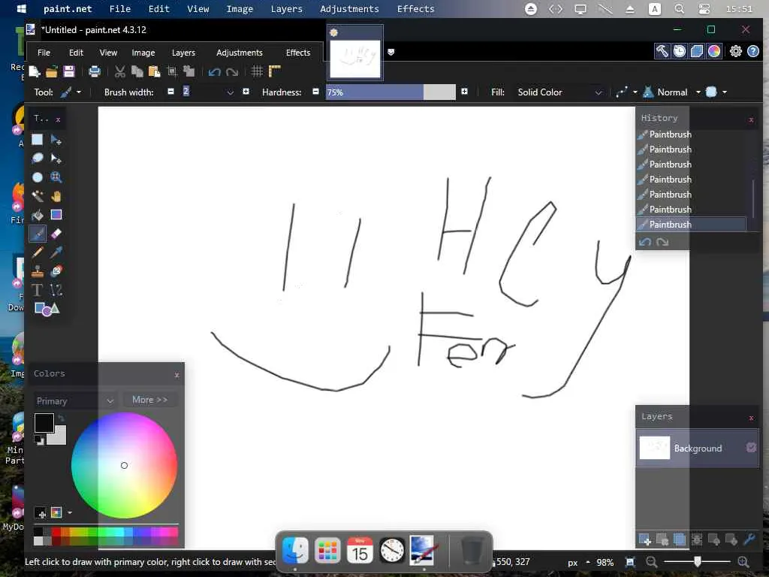This screenshot has height=577, width=769.
Task: Click the black primary color swatch
Action: click(44, 423)
